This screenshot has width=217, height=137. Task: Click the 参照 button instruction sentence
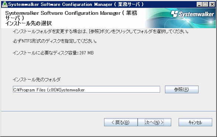[101, 31]
